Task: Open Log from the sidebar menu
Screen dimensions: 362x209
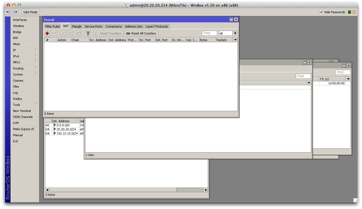Action: [25, 93]
